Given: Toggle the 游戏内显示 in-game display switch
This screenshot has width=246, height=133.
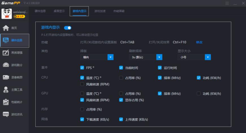Looking at the screenshot, I should (68, 28).
